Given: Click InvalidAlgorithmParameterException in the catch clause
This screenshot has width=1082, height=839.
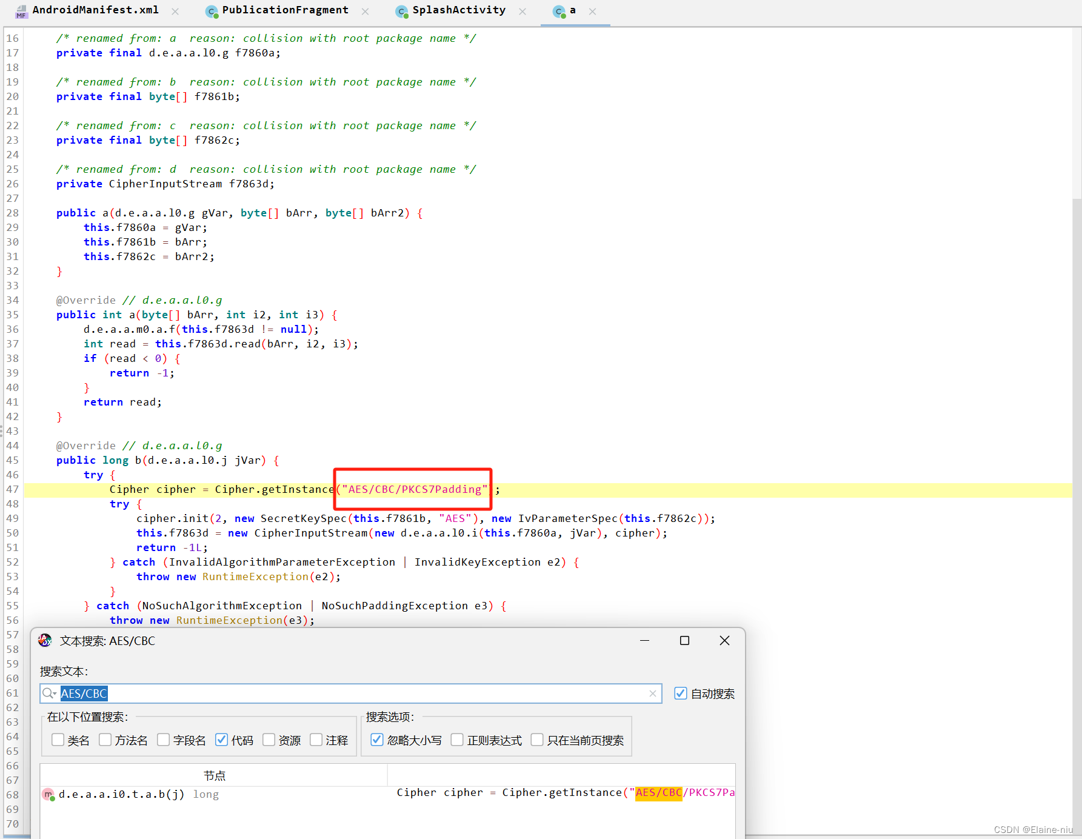Looking at the screenshot, I should pos(282,562).
